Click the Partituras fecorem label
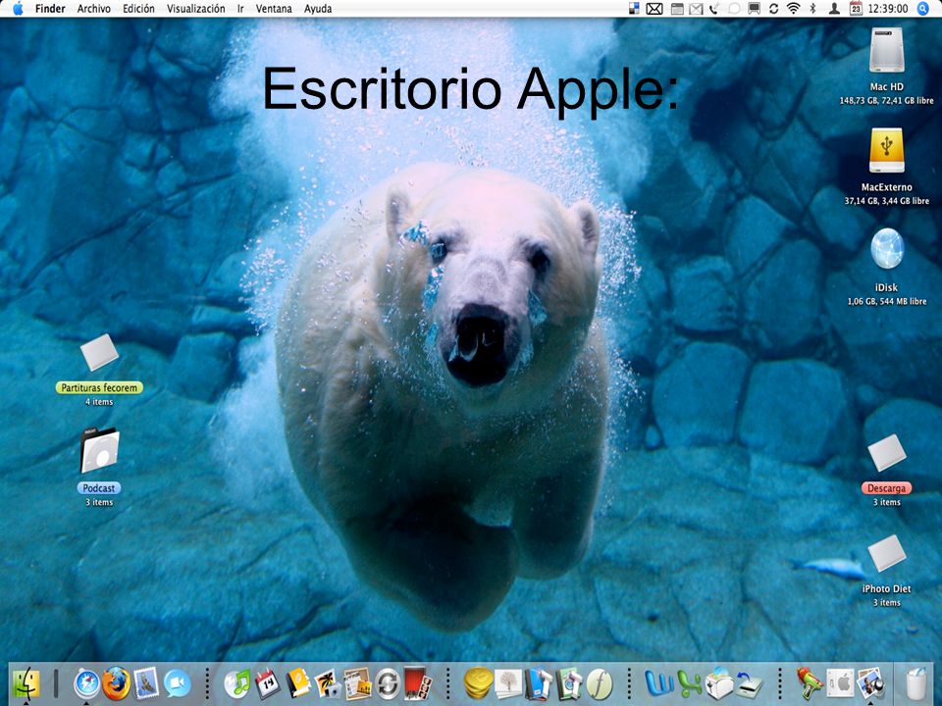Screen dimensions: 942x706 (99, 388)
